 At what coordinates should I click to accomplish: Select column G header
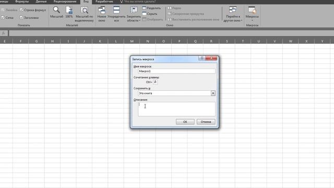coord(37,41)
